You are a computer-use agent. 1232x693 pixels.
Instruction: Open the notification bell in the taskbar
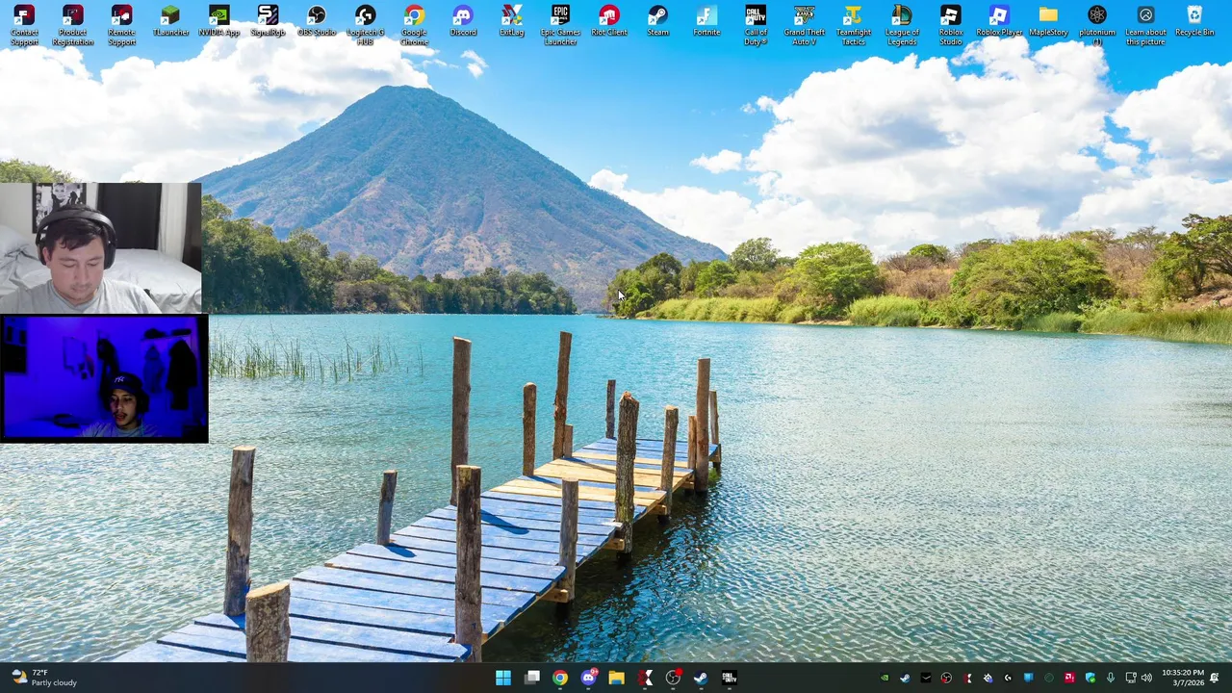pyautogui.click(x=1215, y=678)
